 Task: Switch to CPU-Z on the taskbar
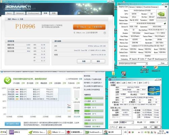point(18,132)
